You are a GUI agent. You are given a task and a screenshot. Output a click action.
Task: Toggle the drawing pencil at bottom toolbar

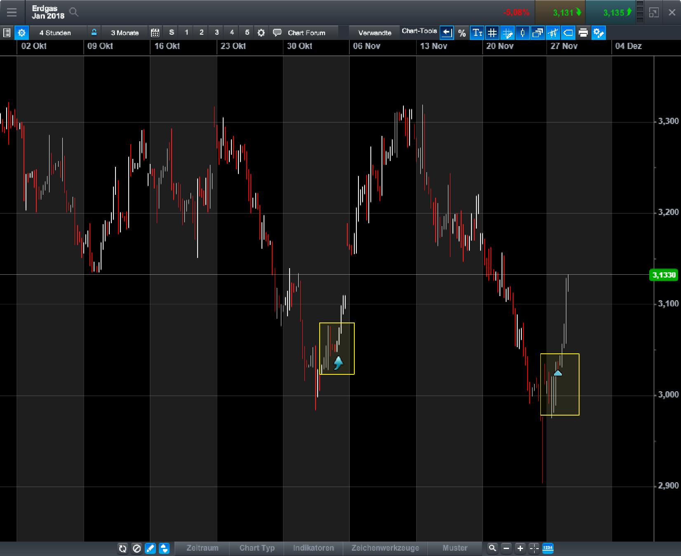[150, 549]
